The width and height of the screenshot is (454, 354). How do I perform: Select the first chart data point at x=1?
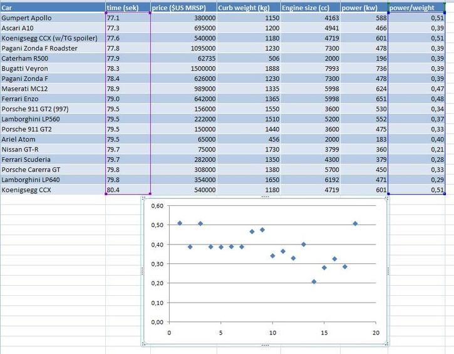coord(180,223)
